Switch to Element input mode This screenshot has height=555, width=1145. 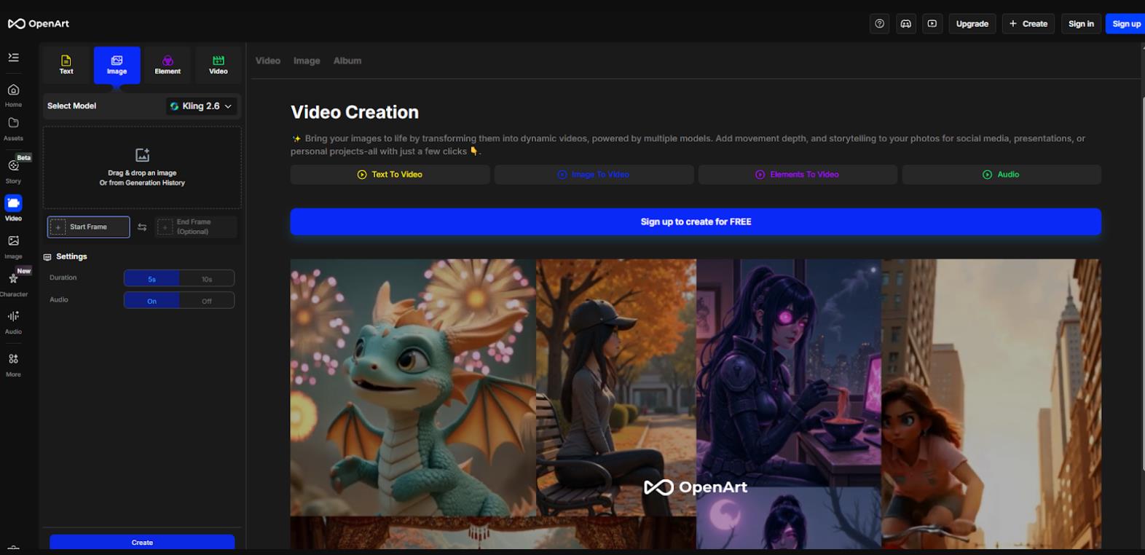coord(168,65)
